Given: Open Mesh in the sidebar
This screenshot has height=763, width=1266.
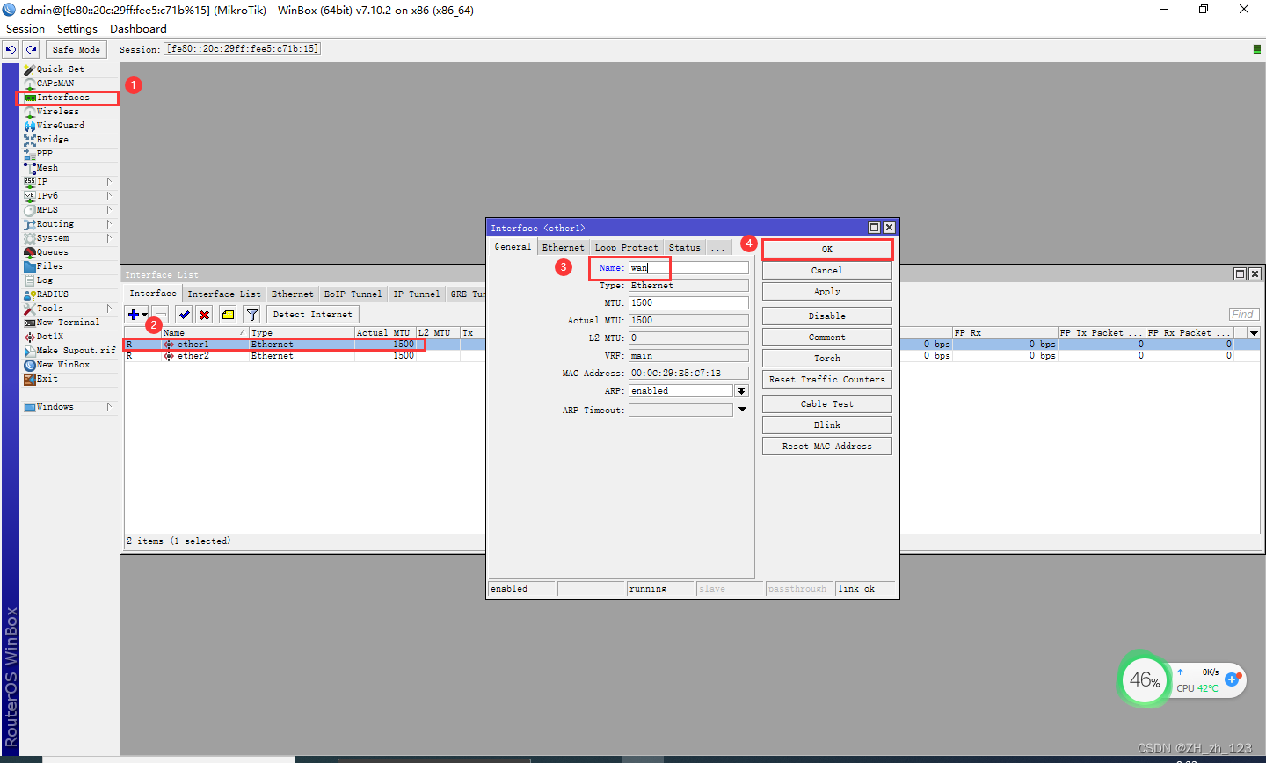Looking at the screenshot, I should [x=47, y=168].
